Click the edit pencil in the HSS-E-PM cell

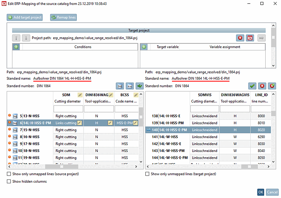(135, 123)
